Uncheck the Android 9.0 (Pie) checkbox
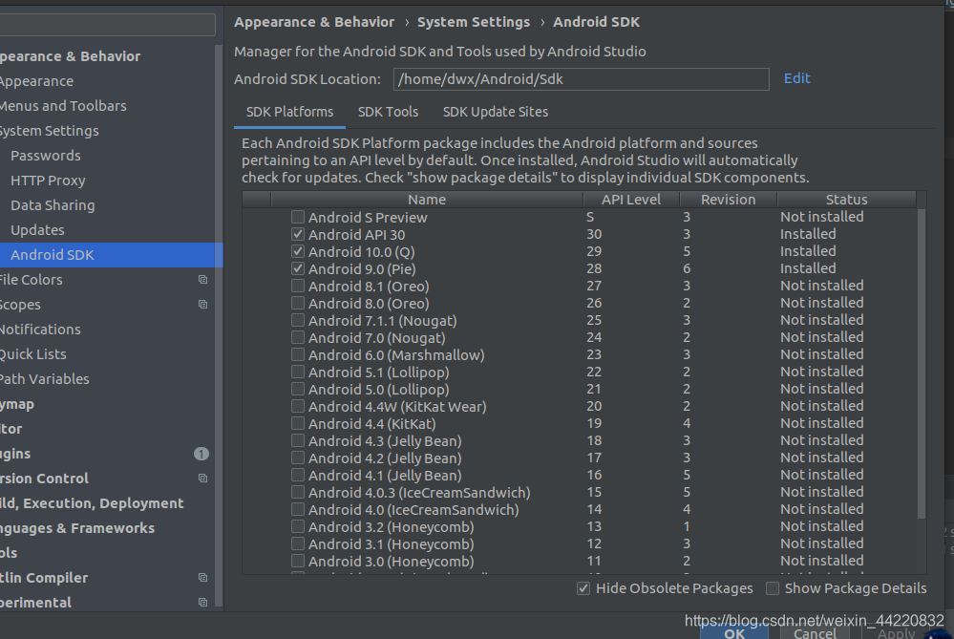This screenshot has height=639, width=954. tap(298, 268)
